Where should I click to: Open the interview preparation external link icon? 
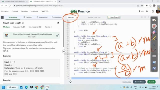(57, 35)
